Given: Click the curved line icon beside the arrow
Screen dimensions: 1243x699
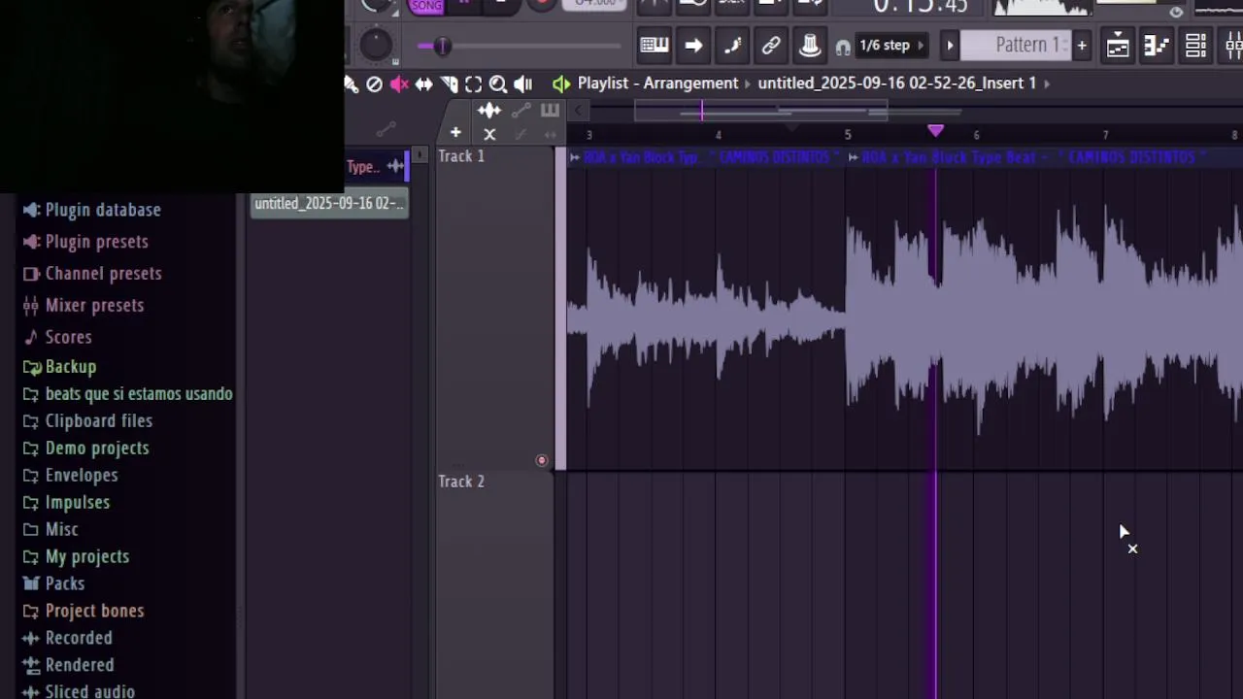Looking at the screenshot, I should pos(732,45).
